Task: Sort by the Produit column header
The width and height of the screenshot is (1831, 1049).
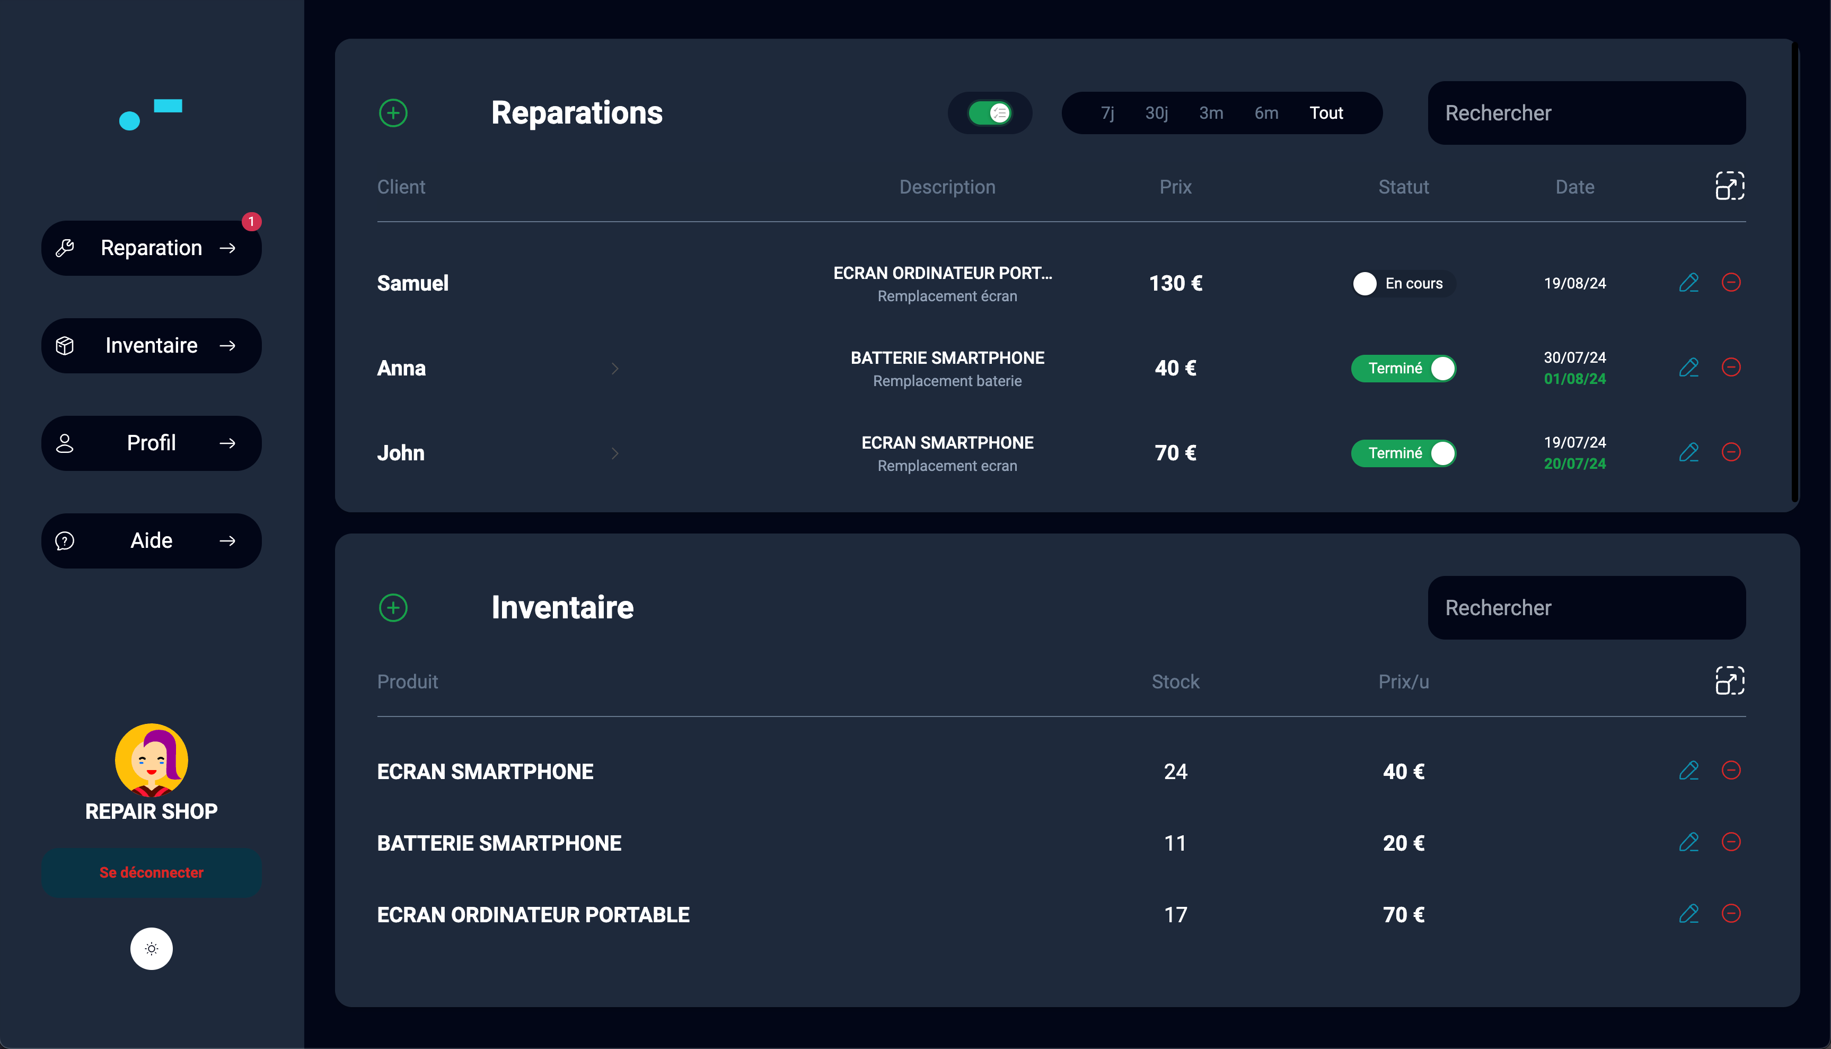Action: pos(408,683)
